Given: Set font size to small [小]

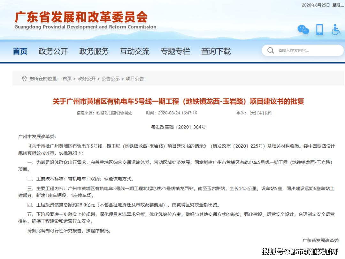Looking at the screenshot, I should coord(268,113).
